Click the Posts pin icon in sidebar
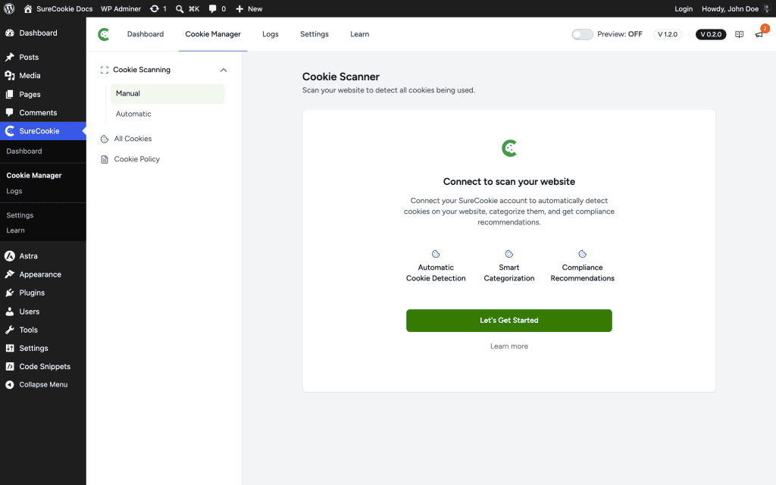This screenshot has width=776, height=485. [9, 57]
